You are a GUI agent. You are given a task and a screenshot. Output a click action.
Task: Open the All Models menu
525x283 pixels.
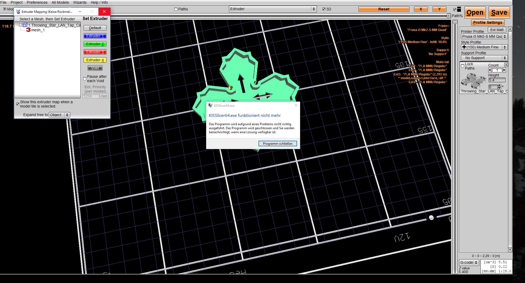[60, 2]
